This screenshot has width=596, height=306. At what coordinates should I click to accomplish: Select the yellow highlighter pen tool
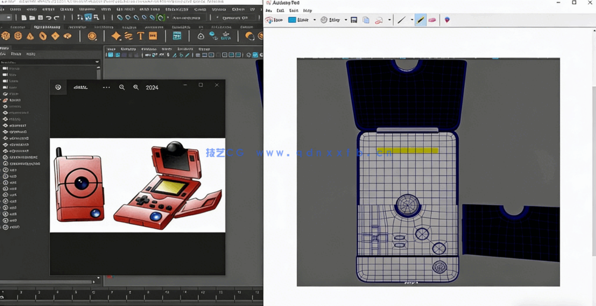(420, 20)
